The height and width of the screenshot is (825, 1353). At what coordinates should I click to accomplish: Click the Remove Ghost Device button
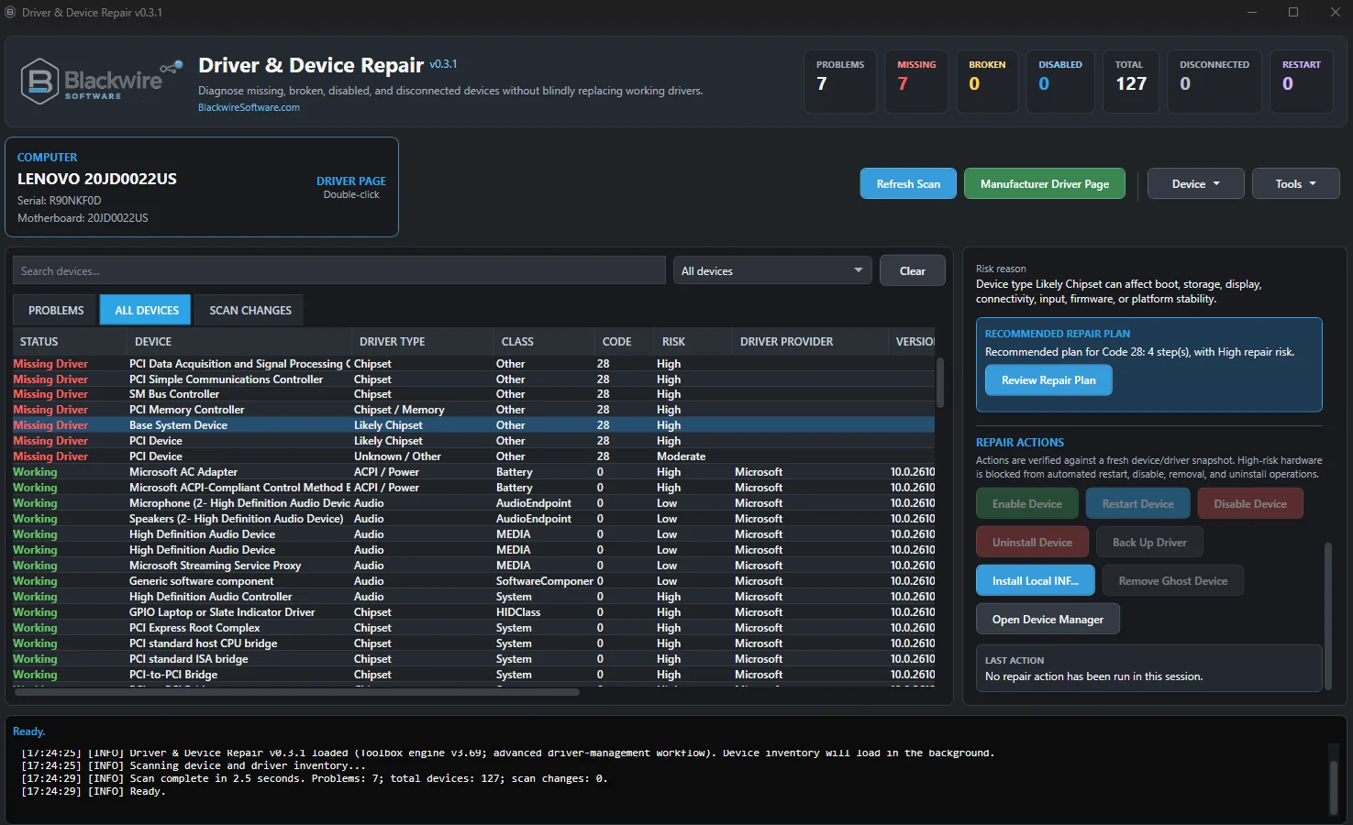1172,580
